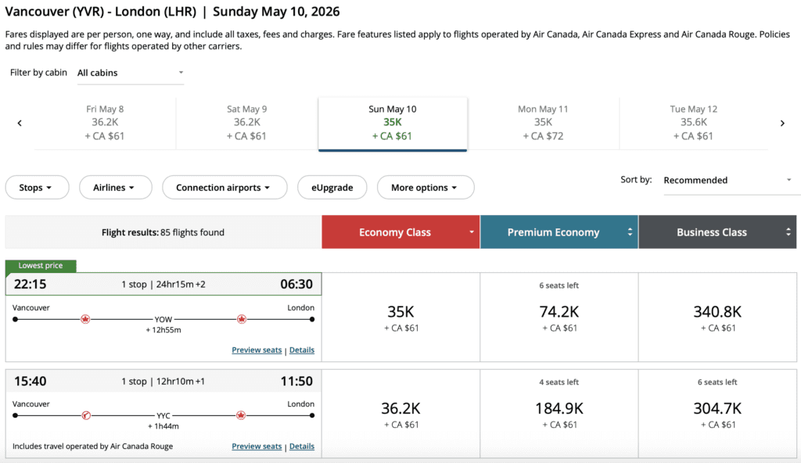Open the Filter by cabin dropdown
Image resolution: width=801 pixels, height=463 pixels.
(x=130, y=73)
